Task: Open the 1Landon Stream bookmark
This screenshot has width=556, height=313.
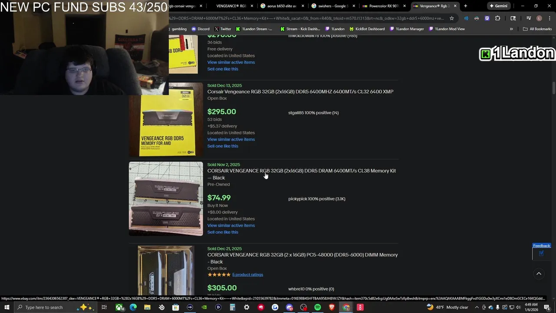Action: [x=254, y=29]
